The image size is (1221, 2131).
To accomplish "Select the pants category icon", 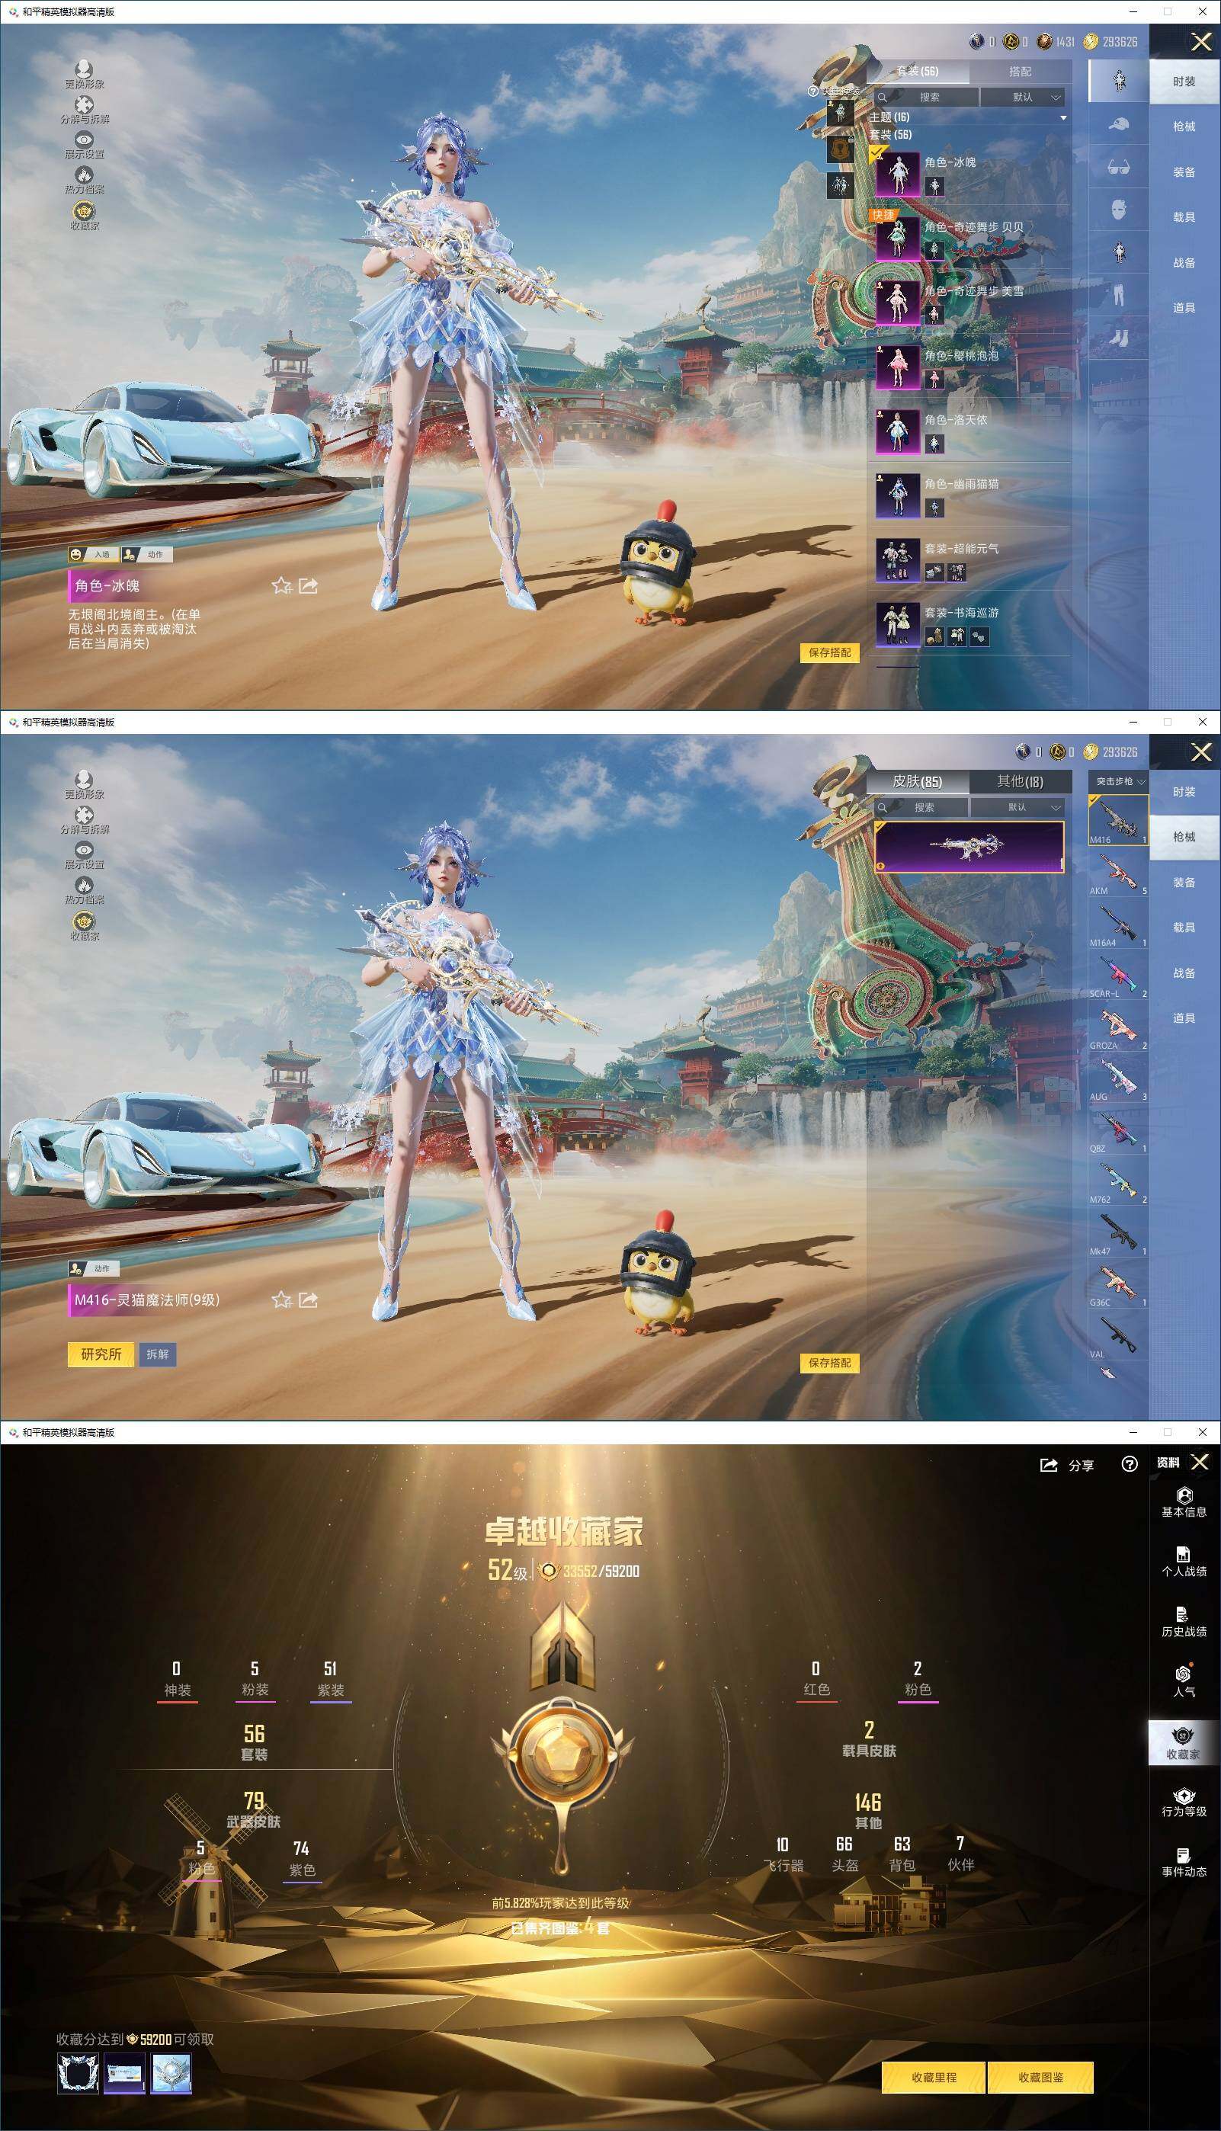I will [1118, 295].
